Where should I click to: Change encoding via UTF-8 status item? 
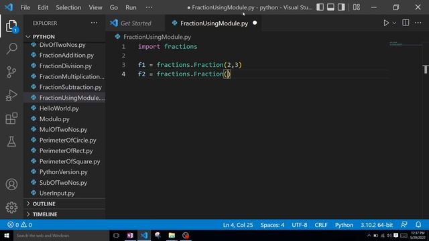point(300,225)
